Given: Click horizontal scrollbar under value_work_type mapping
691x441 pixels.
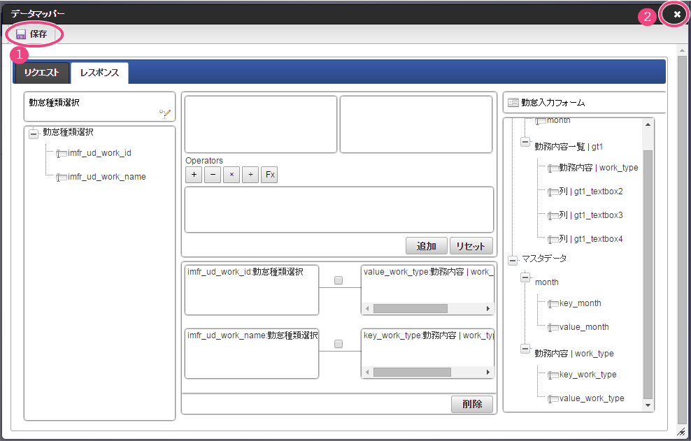Looking at the screenshot, I should (410, 308).
